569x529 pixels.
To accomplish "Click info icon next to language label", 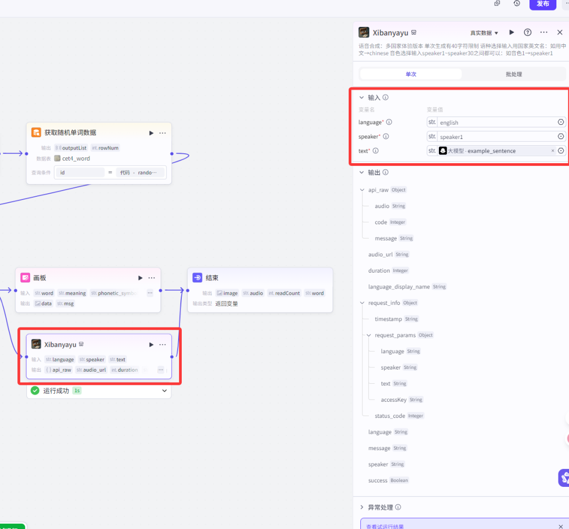I will tap(389, 122).
